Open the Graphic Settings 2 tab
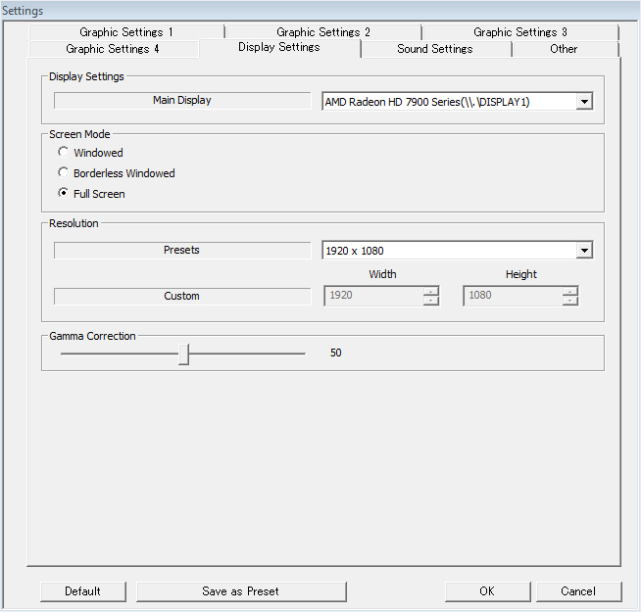 click(x=323, y=32)
